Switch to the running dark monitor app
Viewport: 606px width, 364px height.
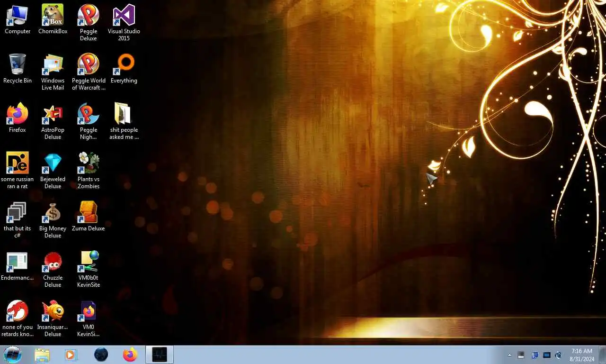(160, 355)
